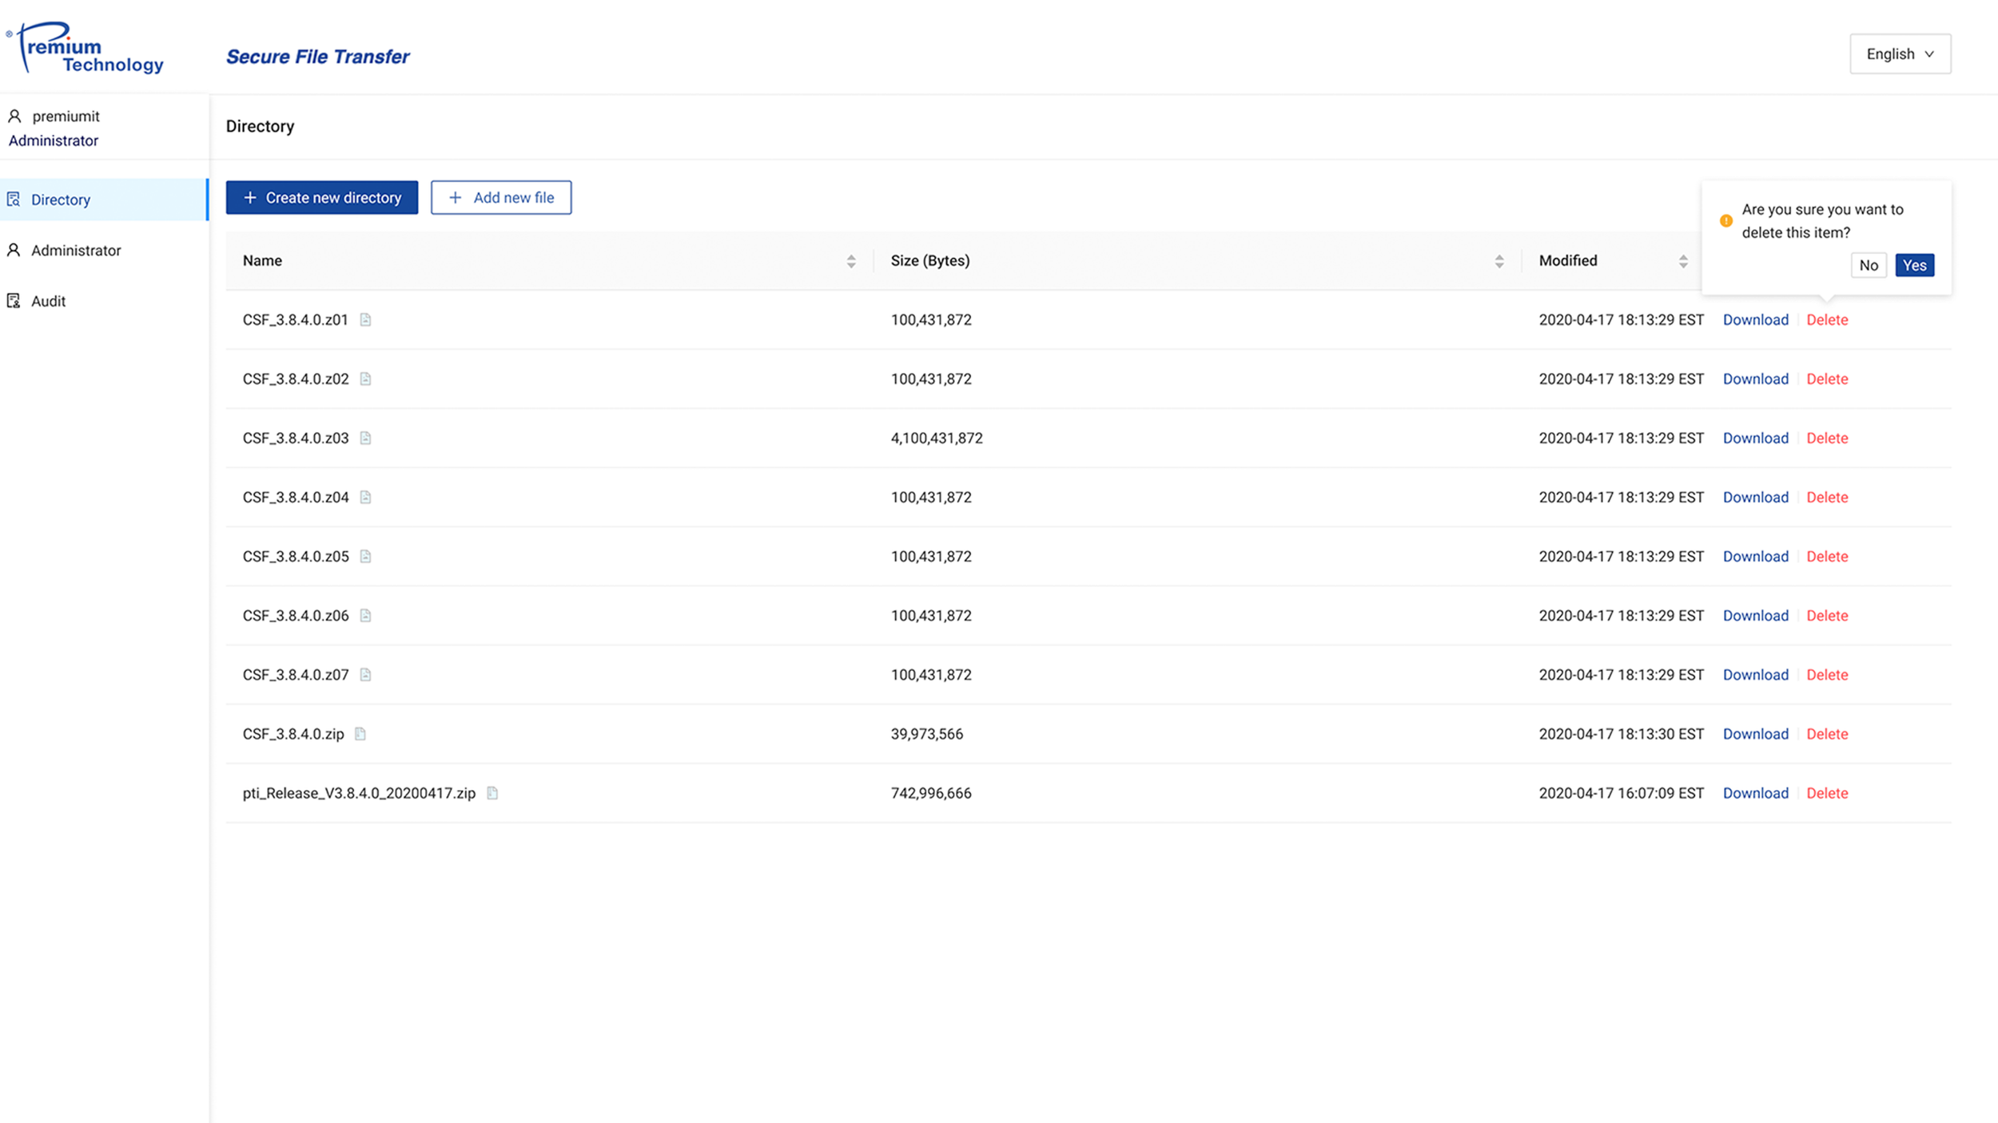Select file name CSF_3.8.4.0.zip
1998x1123 pixels.
[x=293, y=733]
